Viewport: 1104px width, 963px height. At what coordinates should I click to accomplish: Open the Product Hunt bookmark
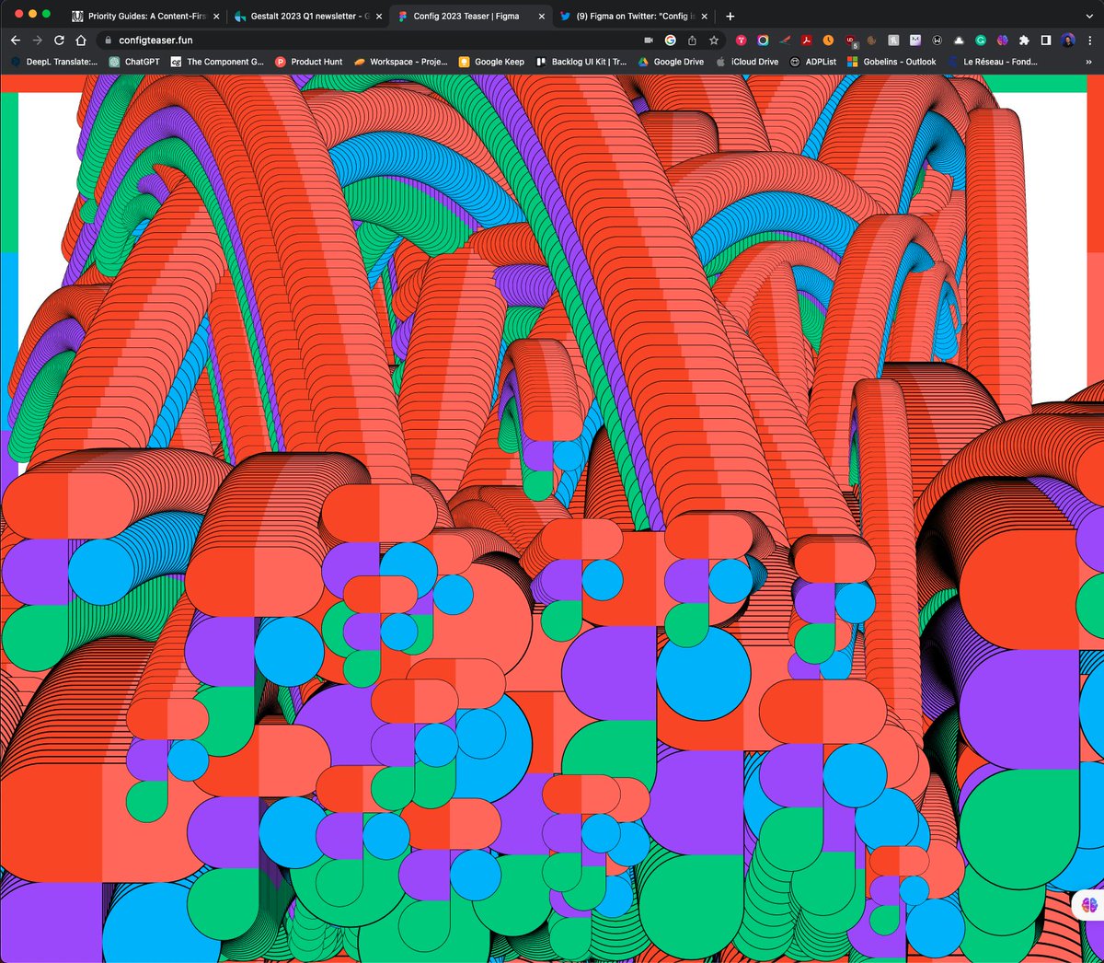(x=308, y=62)
